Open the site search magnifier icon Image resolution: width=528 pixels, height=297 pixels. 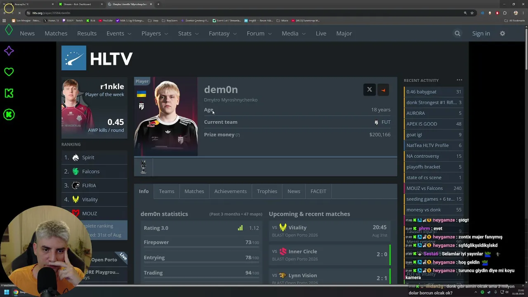coord(457,33)
